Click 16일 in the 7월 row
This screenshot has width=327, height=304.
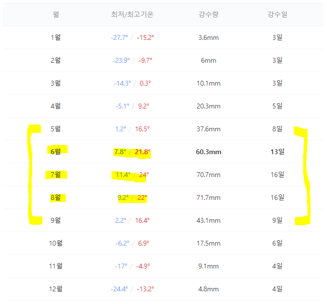(x=277, y=174)
